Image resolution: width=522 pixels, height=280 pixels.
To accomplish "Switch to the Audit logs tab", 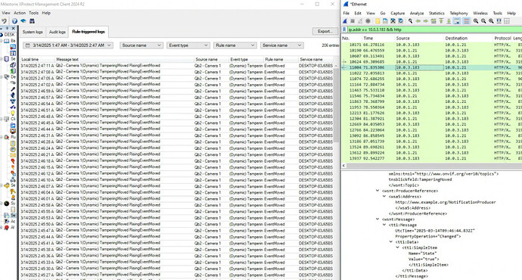I will [x=57, y=32].
